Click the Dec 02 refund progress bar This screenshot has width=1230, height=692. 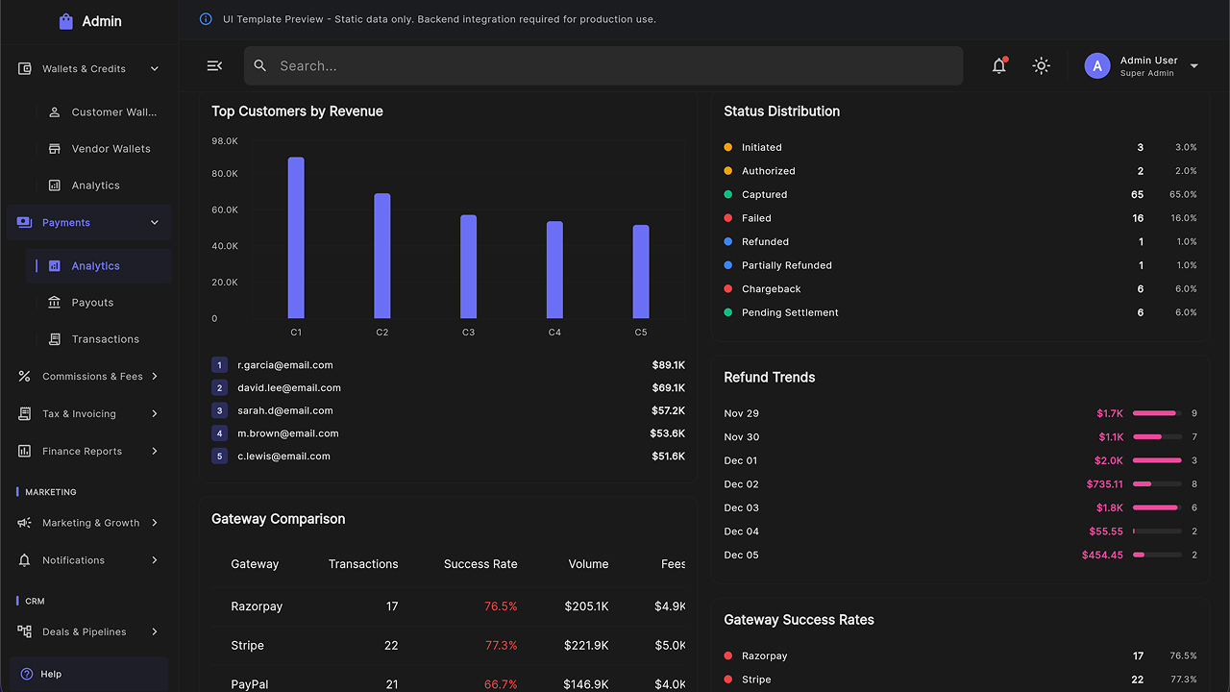click(1157, 484)
